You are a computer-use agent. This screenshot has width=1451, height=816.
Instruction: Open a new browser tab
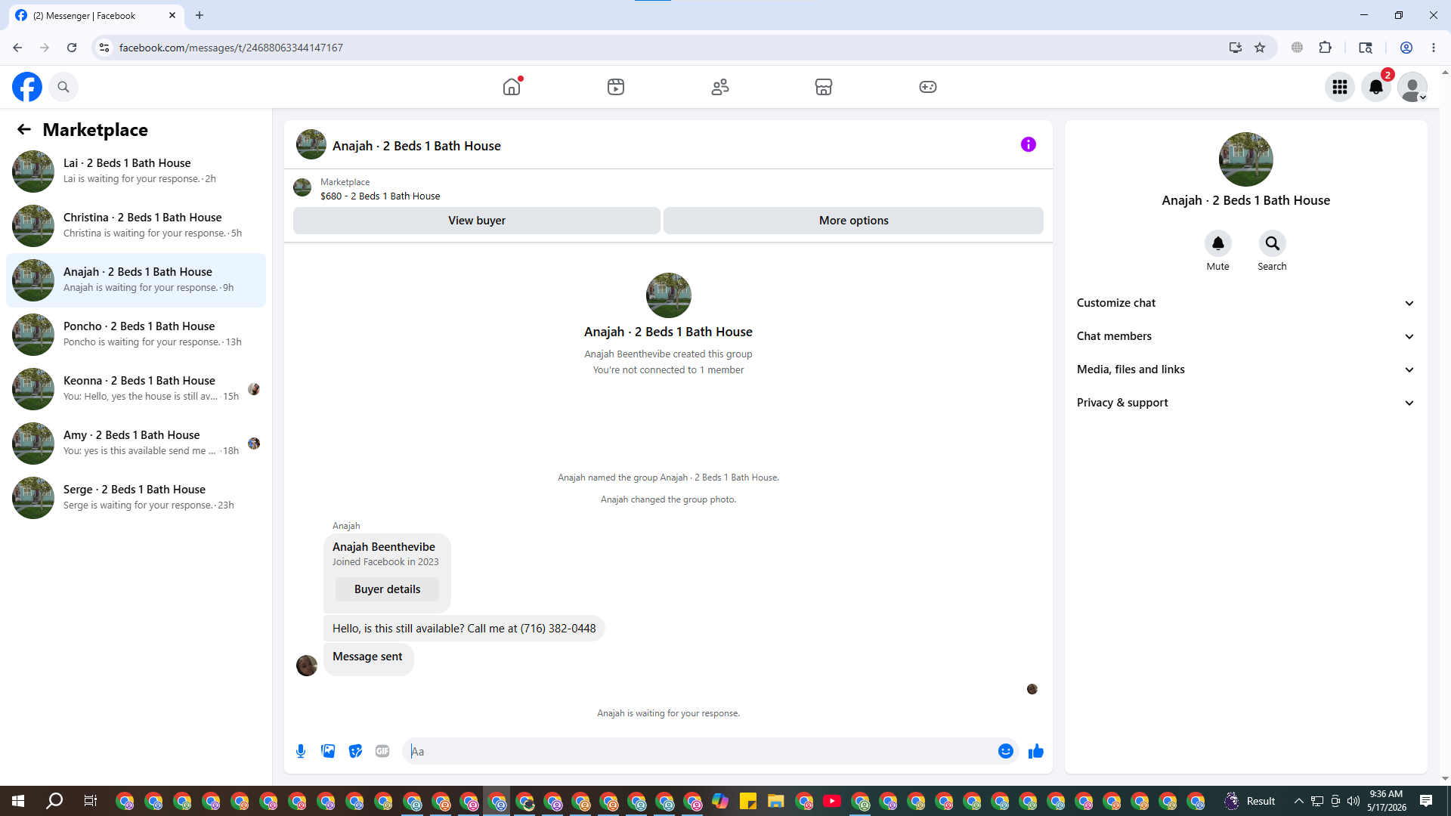point(200,15)
